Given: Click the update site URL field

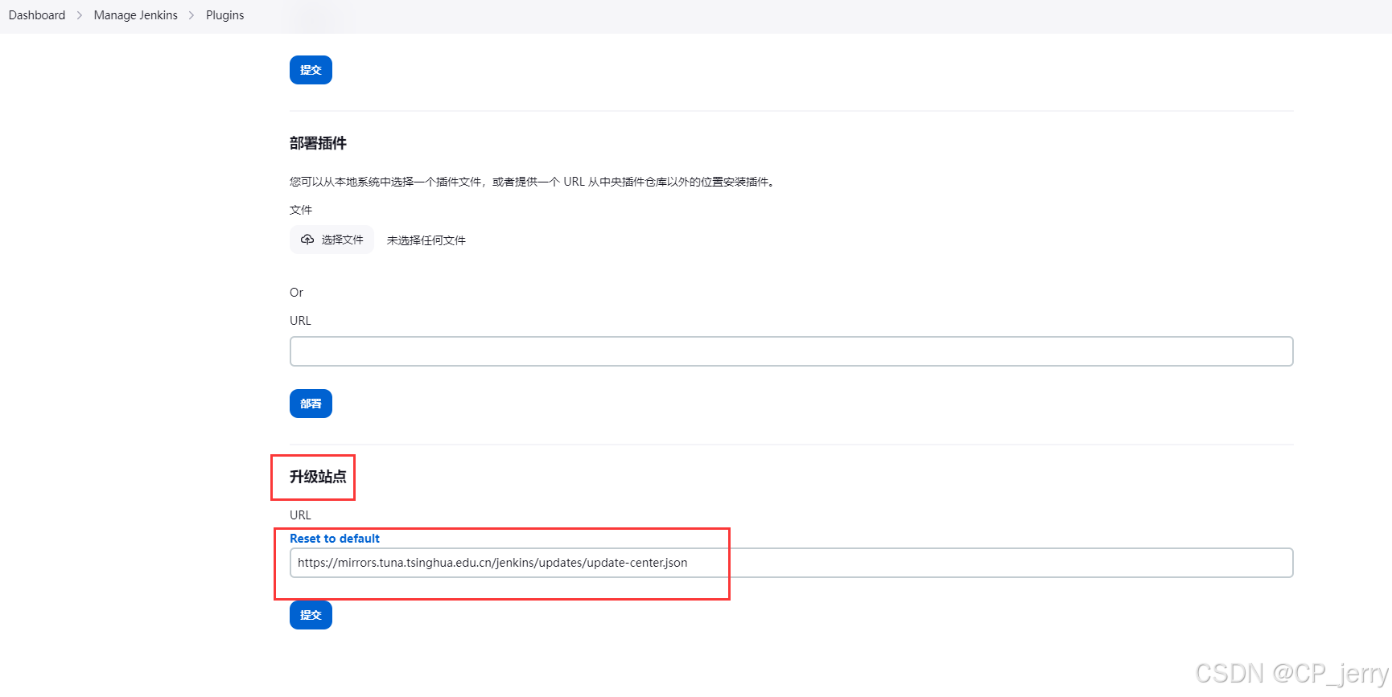Looking at the screenshot, I should tap(791, 563).
